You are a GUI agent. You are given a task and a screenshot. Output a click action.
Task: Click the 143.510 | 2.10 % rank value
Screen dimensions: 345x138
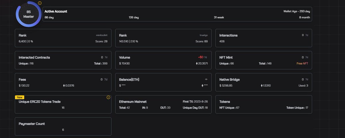[129, 41]
